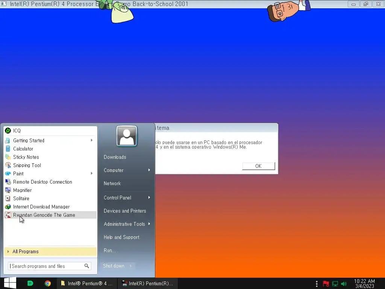Click the taskbar clock and date
Viewport: 385px width, 289px height.
click(x=364, y=284)
